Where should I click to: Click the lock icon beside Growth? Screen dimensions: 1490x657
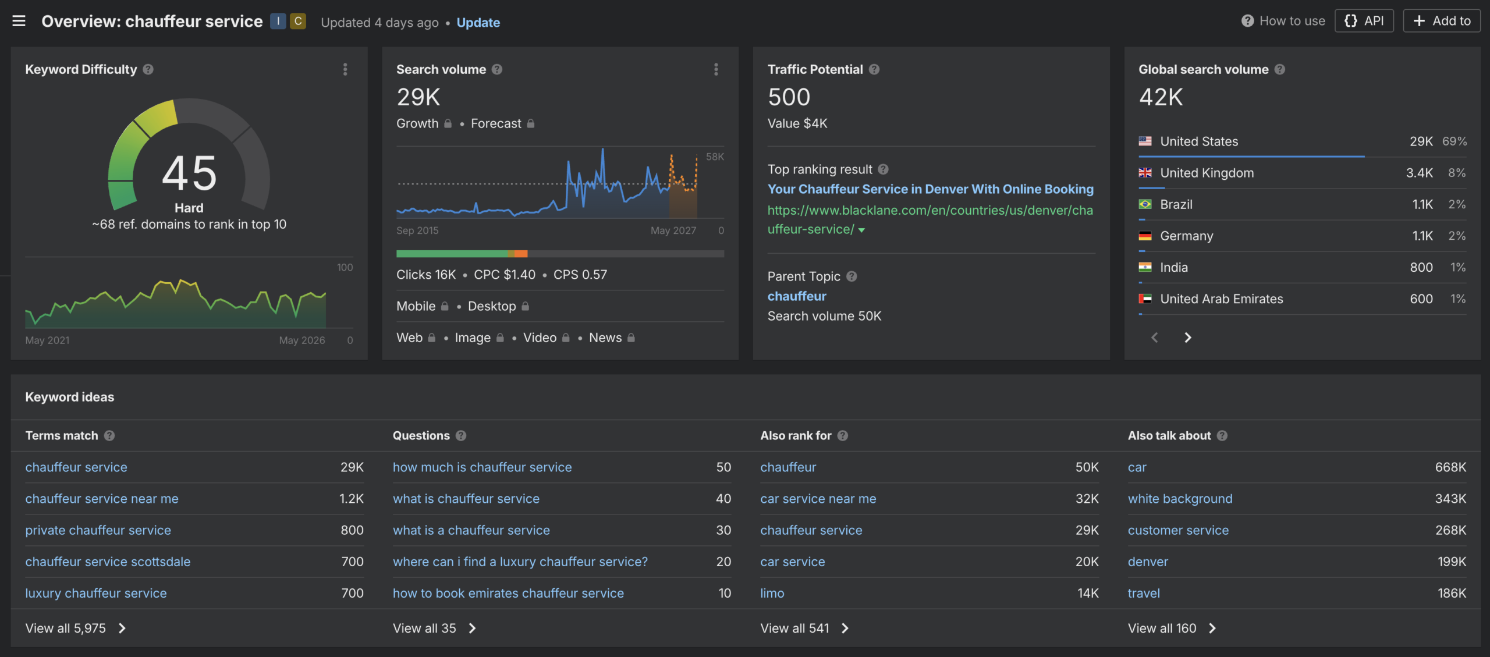point(448,123)
